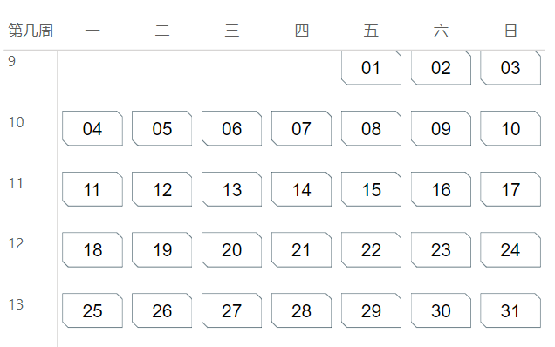Viewport: 555px width, 347px height.
Task: Select day 10 on Sunday
Action: pyautogui.click(x=510, y=128)
